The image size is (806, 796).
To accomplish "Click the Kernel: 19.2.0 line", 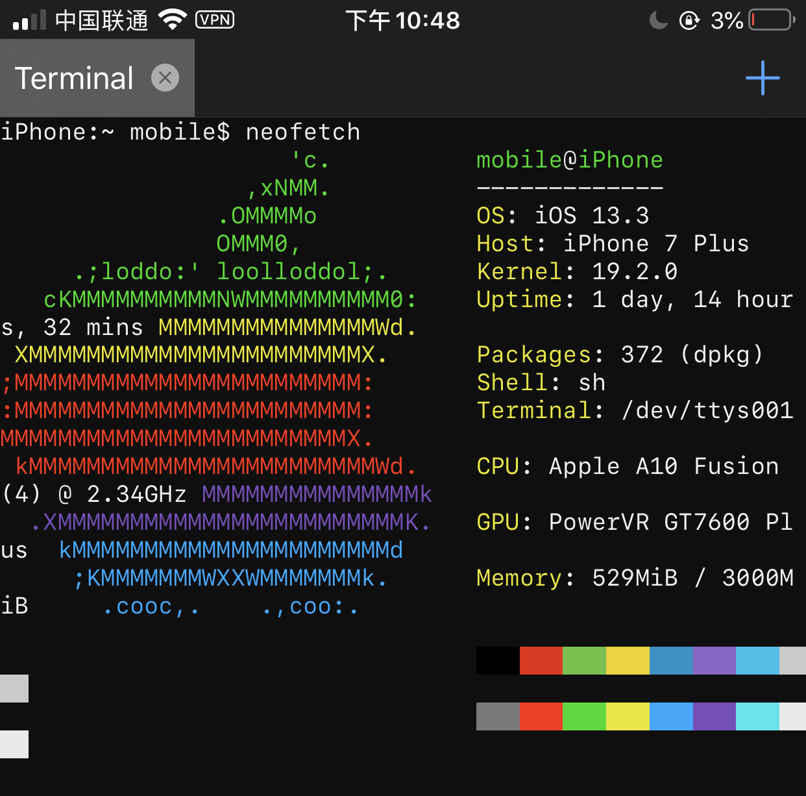I will pos(577,271).
